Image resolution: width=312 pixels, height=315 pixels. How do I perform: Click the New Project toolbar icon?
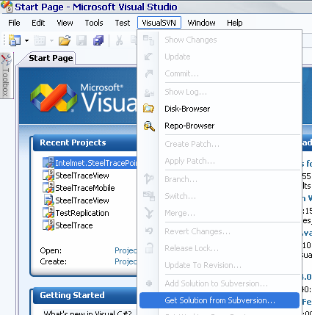[x=15, y=40]
